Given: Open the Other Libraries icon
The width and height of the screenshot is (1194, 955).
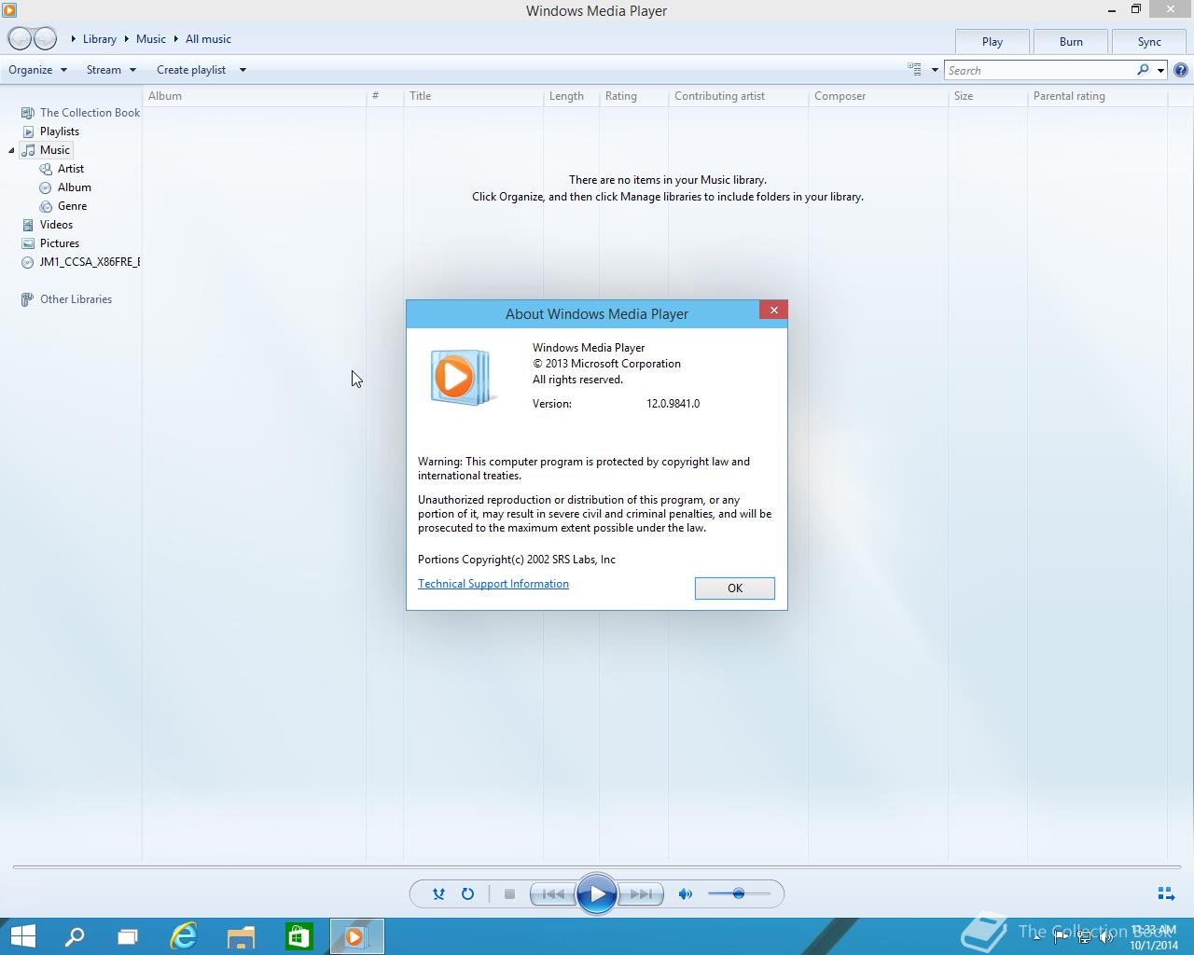Looking at the screenshot, I should [28, 299].
